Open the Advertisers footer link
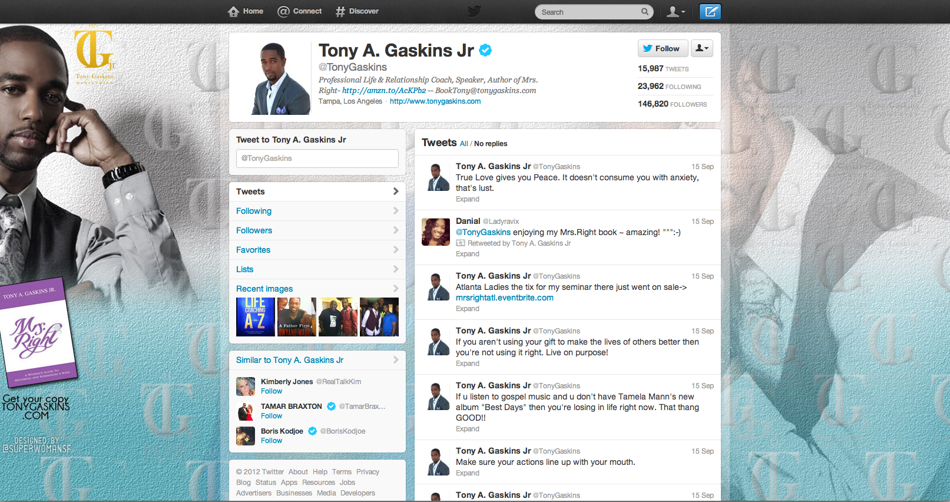The width and height of the screenshot is (950, 502). click(x=254, y=493)
